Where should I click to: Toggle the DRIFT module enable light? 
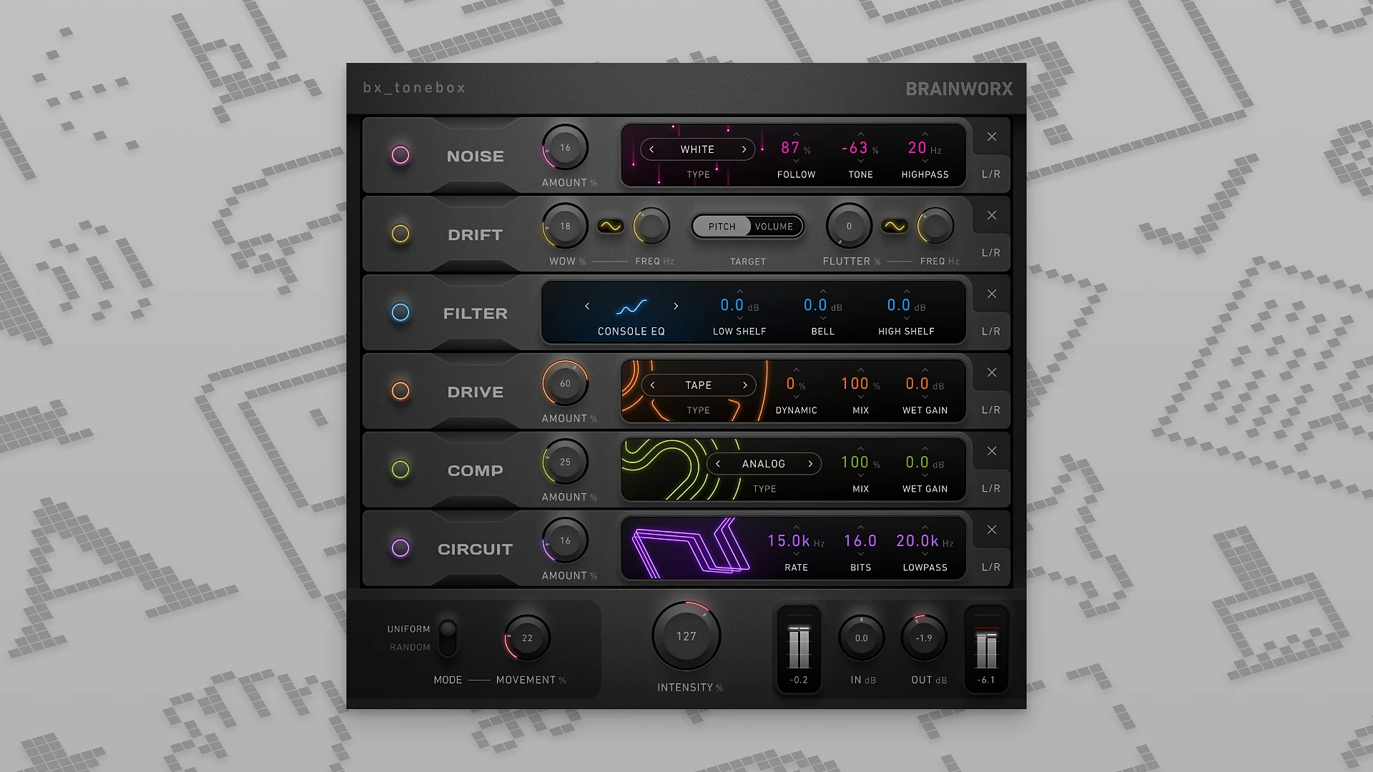coord(400,234)
